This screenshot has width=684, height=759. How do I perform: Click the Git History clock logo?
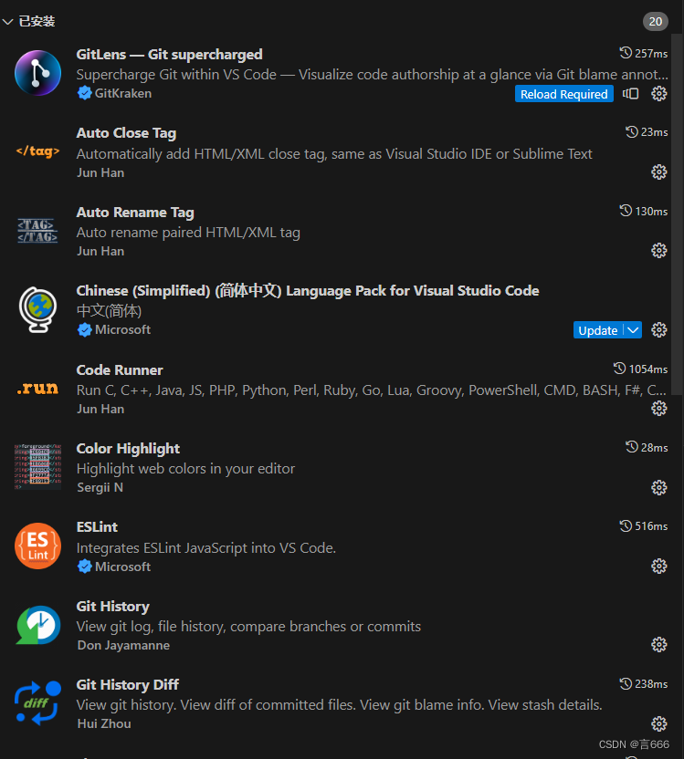(x=37, y=624)
